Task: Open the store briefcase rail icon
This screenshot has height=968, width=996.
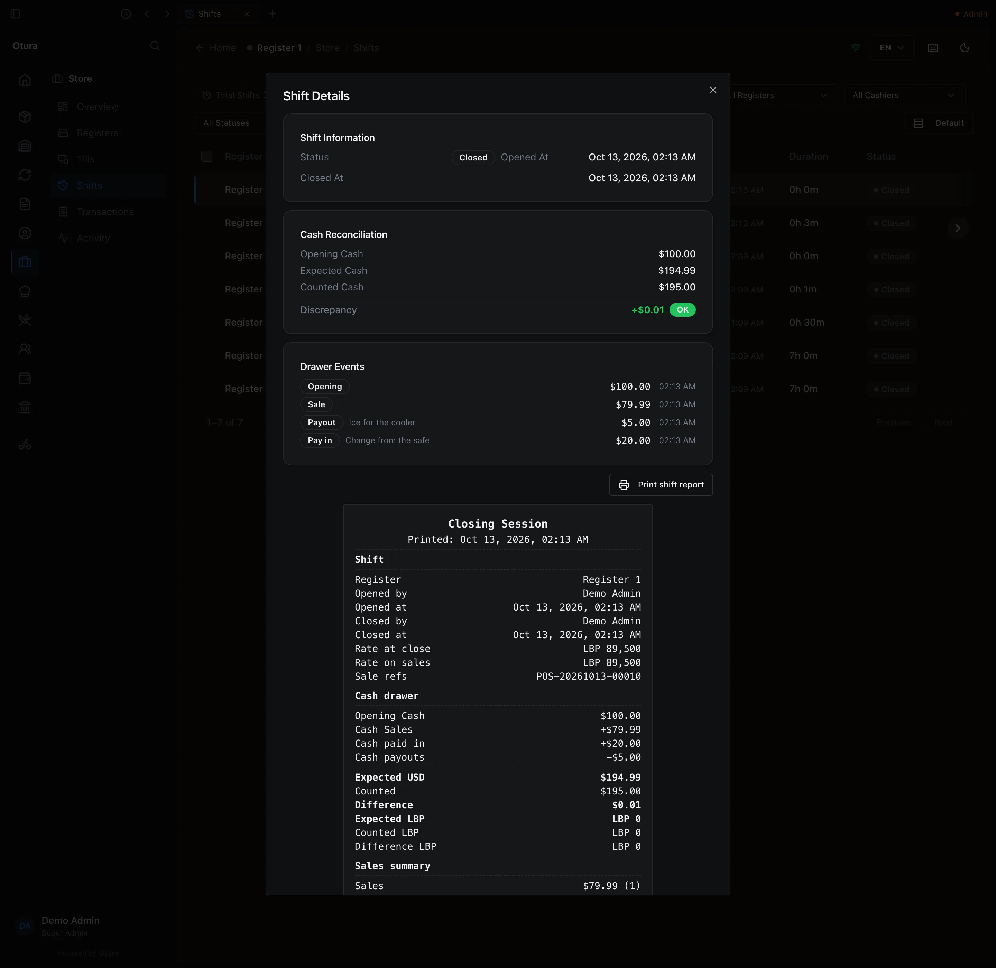Action: tap(25, 262)
